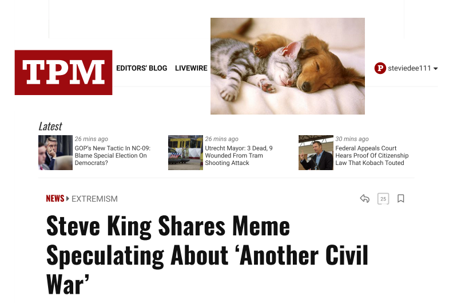The height and width of the screenshot is (303, 453).
Task: Open the 25 comments icon
Action: point(383,199)
